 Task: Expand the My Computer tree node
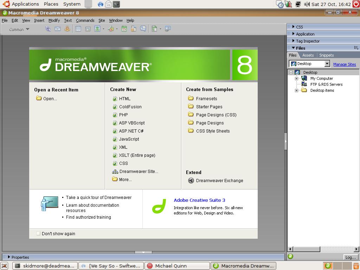point(296,78)
